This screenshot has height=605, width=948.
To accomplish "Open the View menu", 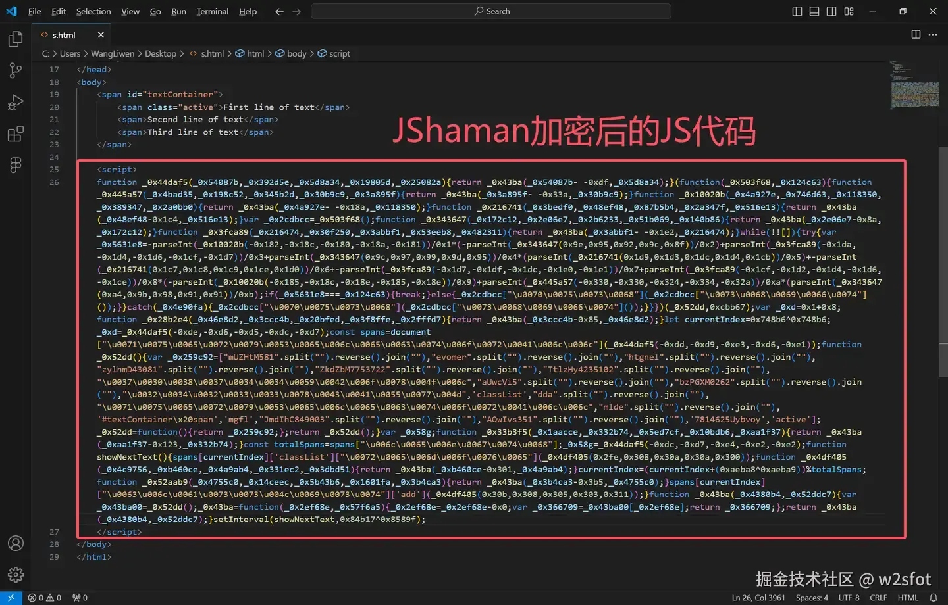I will point(130,11).
